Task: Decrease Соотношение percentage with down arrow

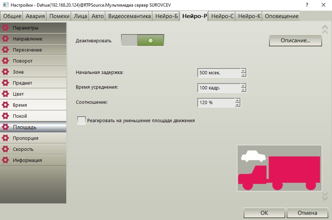Action: tap(237, 105)
